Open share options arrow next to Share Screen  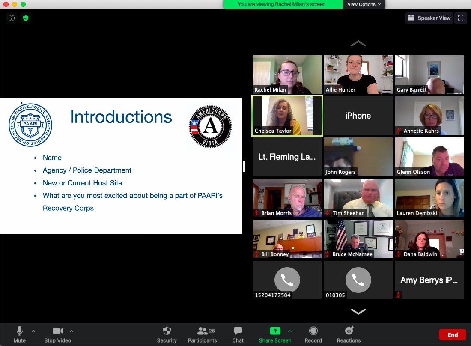pos(289,331)
